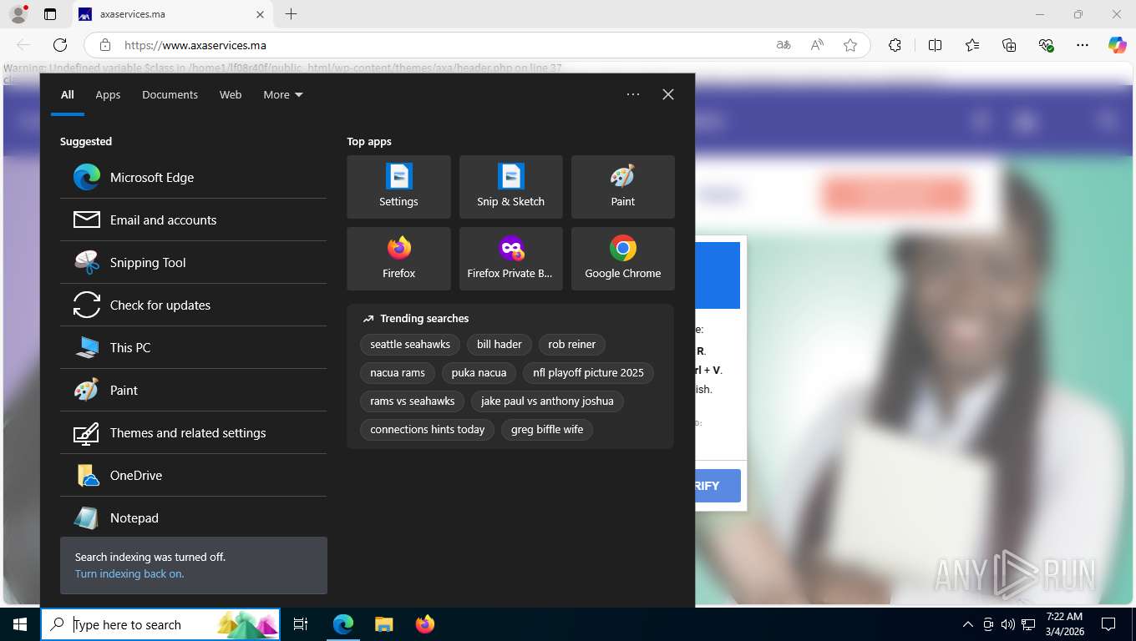Screen dimensions: 1136x641
Task: Expand the More filter dropdown
Action: [x=283, y=94]
